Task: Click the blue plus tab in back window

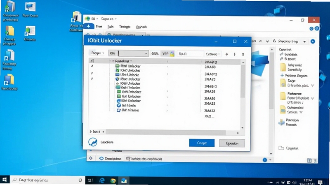Action: click(x=88, y=26)
